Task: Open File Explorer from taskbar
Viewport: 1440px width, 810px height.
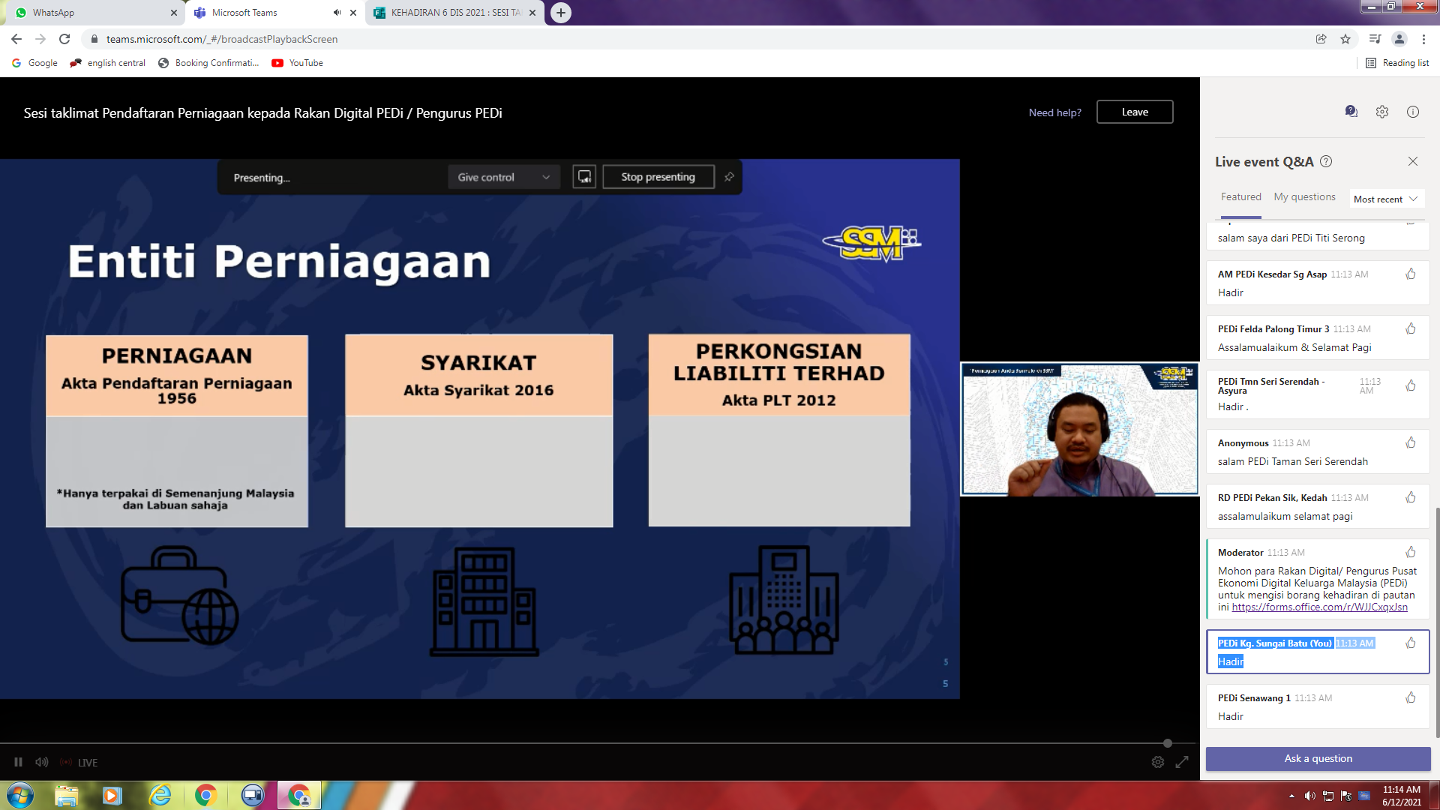Action: click(66, 795)
